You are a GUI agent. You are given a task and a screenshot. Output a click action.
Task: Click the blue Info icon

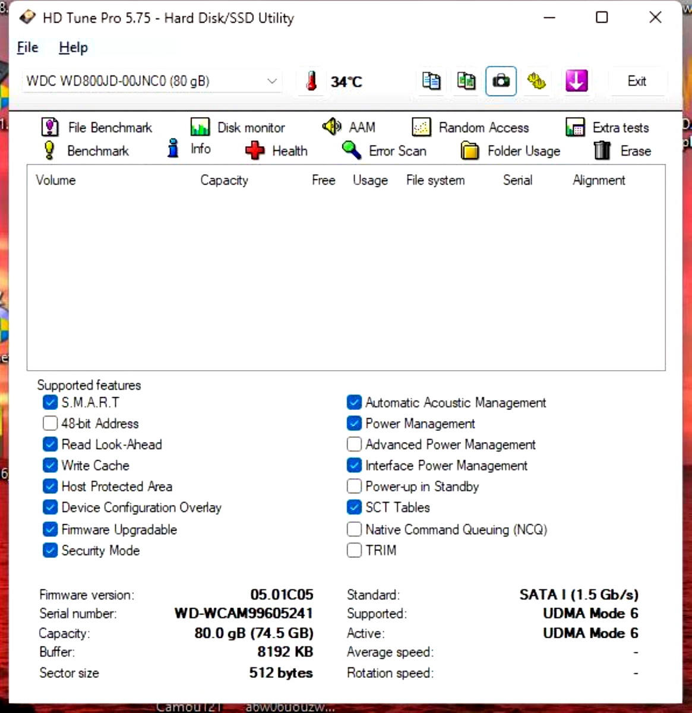click(173, 148)
